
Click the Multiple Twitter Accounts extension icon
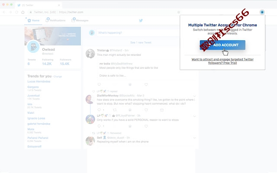click(262, 12)
